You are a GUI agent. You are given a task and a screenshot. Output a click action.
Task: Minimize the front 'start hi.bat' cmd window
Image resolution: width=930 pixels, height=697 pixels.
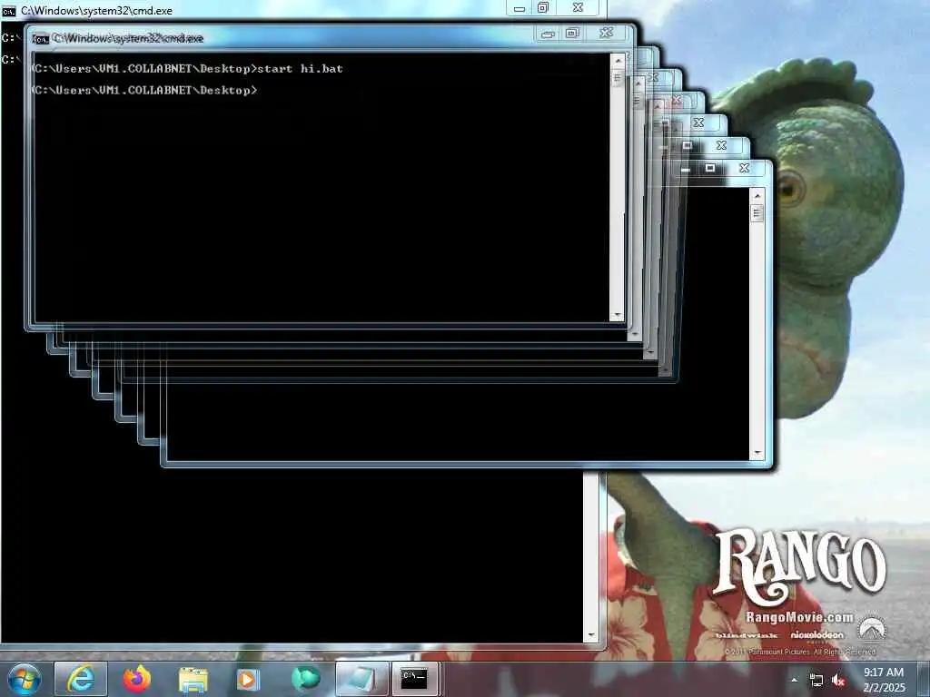pyautogui.click(x=548, y=34)
